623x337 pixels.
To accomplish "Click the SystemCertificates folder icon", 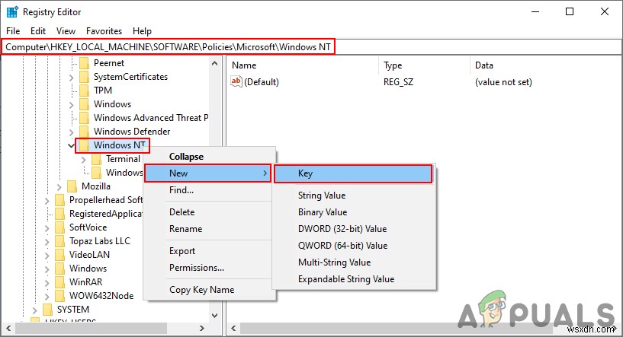I will tap(85, 77).
